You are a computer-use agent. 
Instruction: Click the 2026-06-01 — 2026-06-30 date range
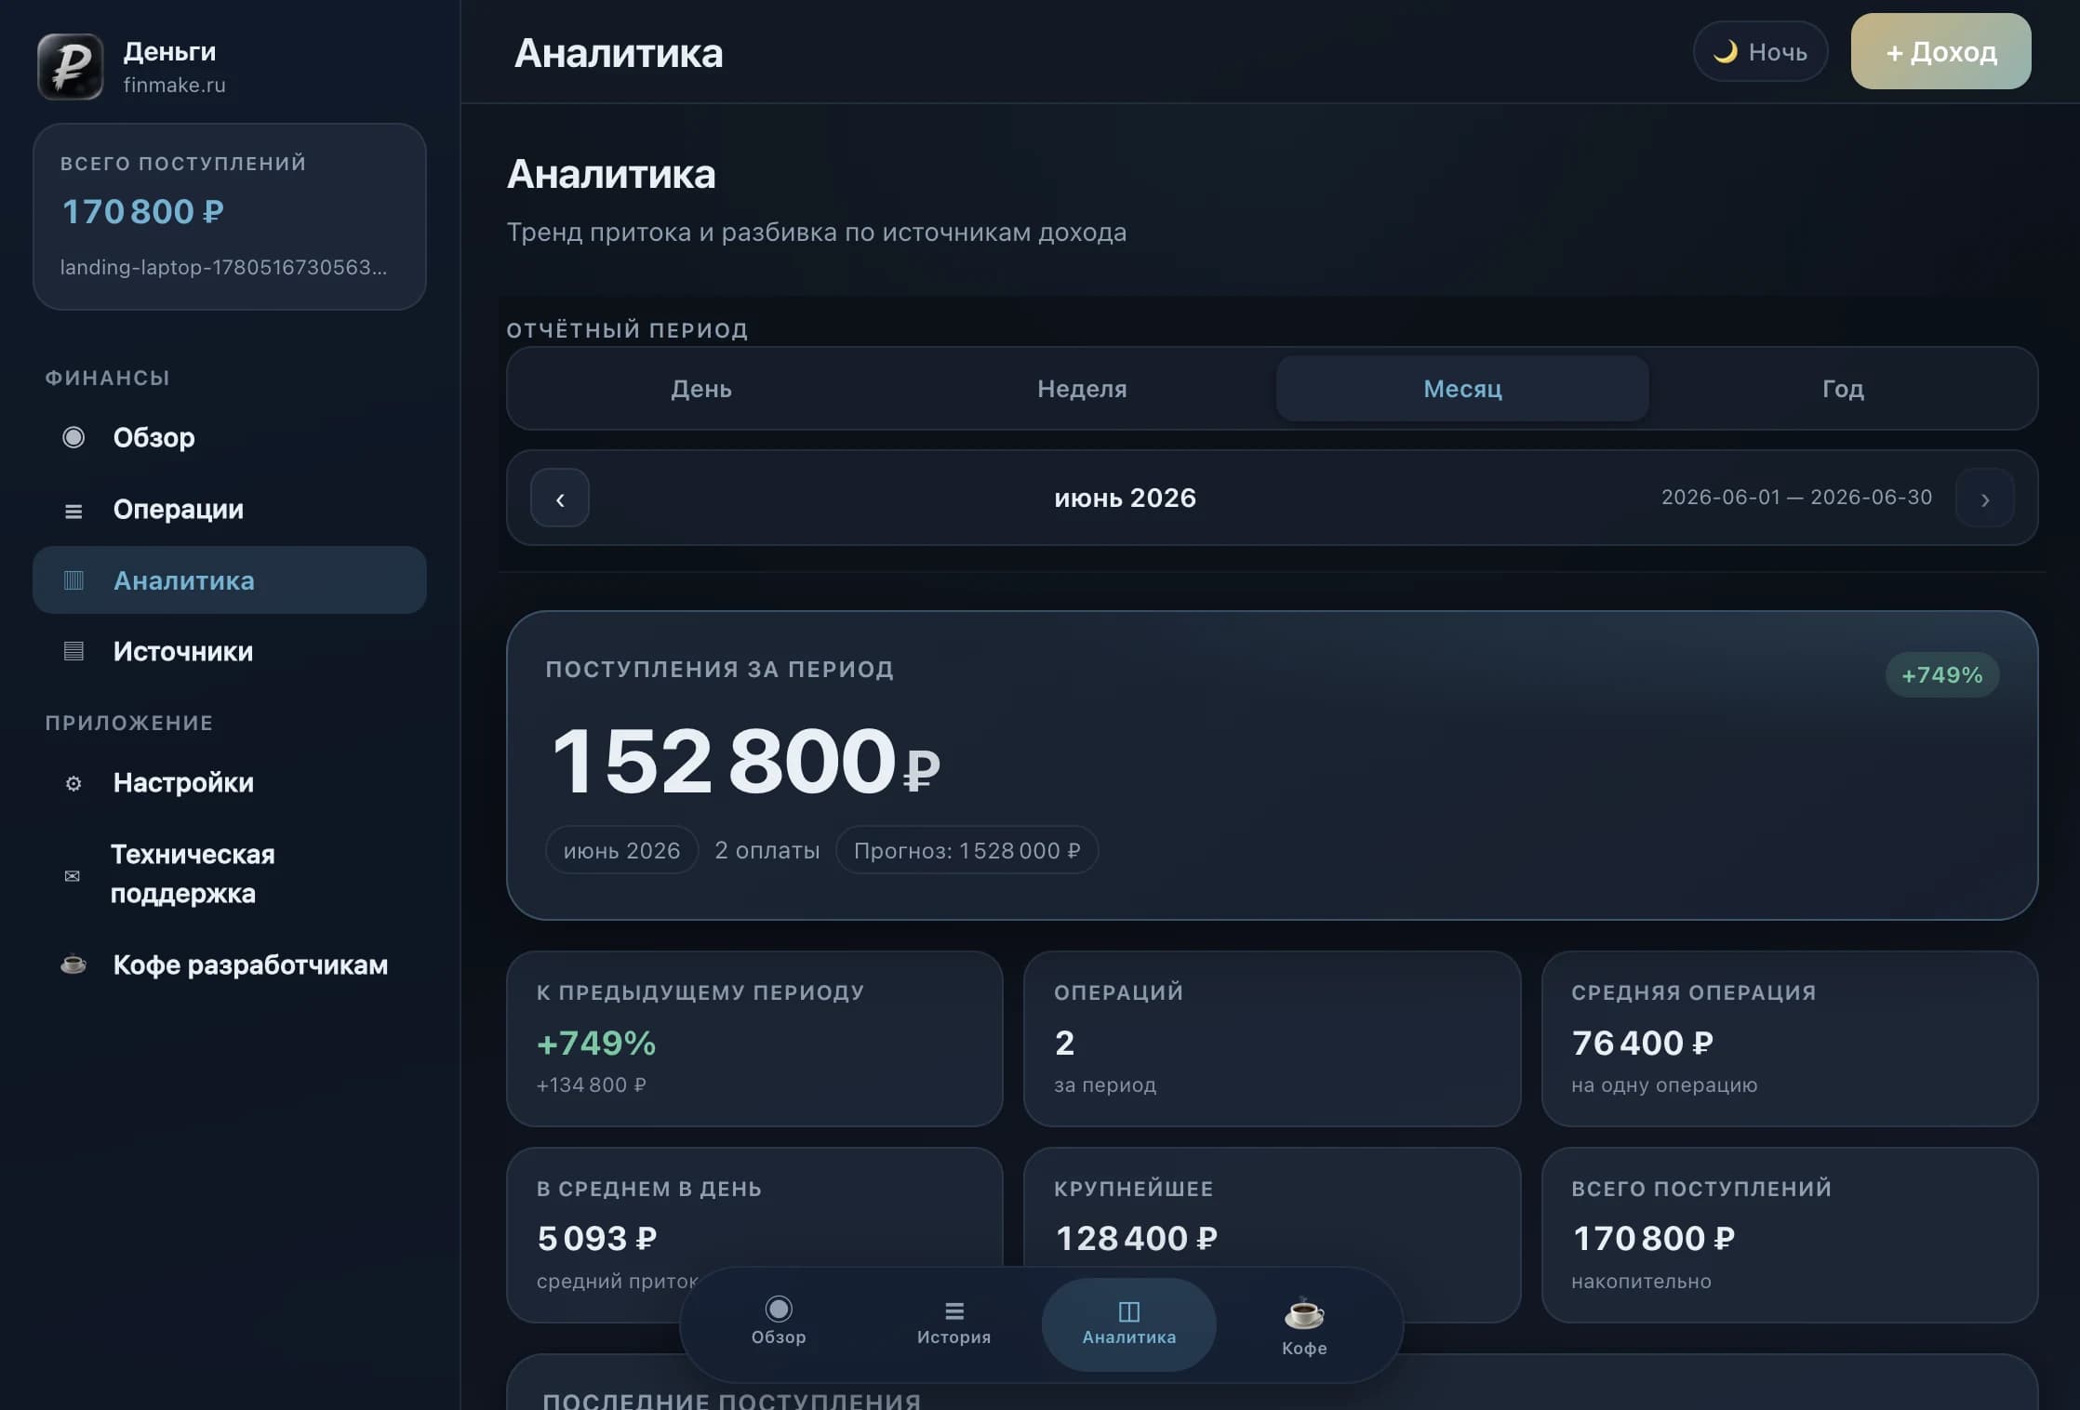pyautogui.click(x=1796, y=498)
